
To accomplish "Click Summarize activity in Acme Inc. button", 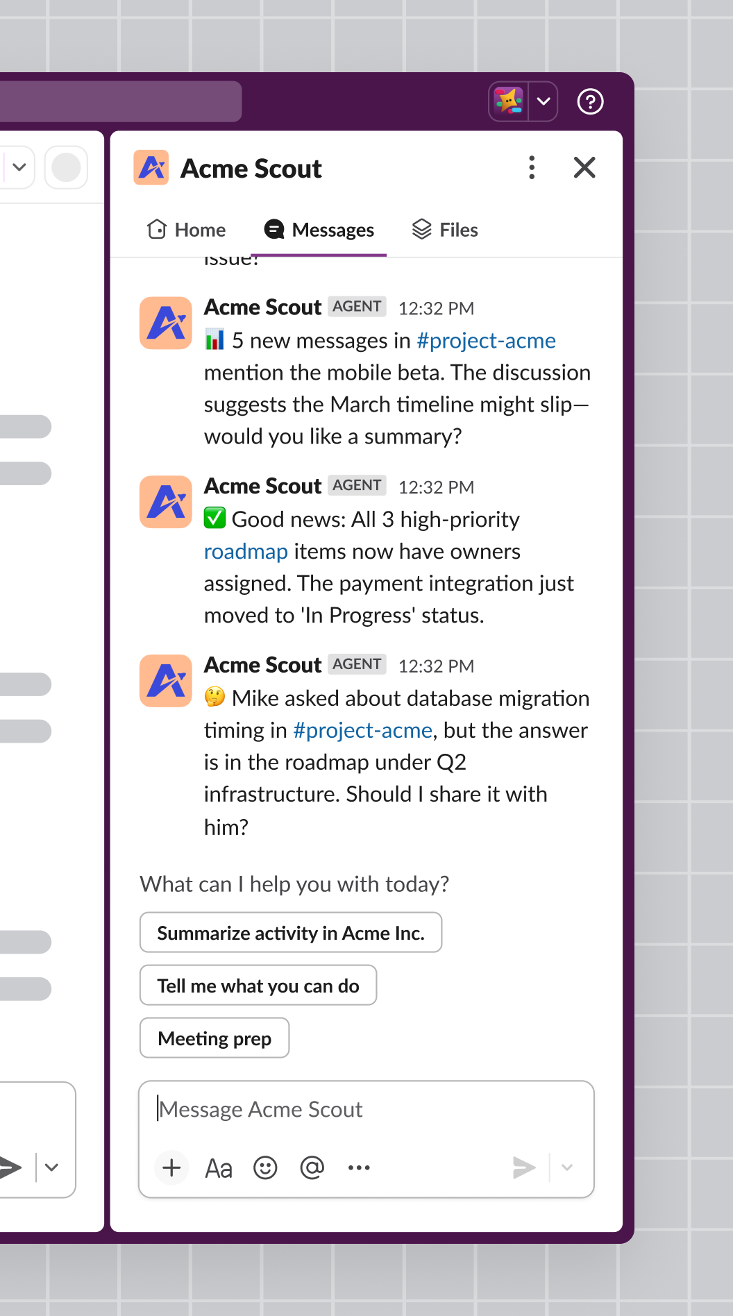I will [291, 933].
